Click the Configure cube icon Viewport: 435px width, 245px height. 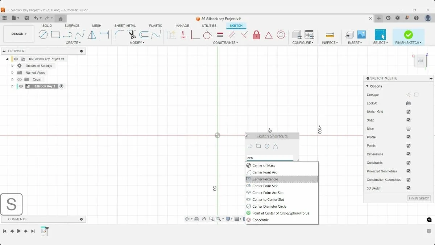coord(297,34)
